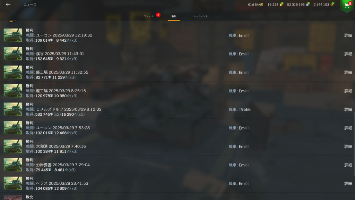355x200 pixels.
Task: Open 詳細 for 渓谷 11:43:01 battle
Action: [348, 54]
